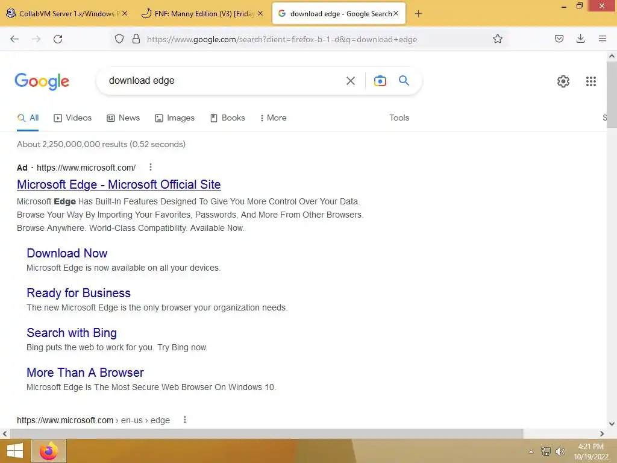The height and width of the screenshot is (463, 617).
Task: Open the More Than A Browser link
Action: point(85,372)
